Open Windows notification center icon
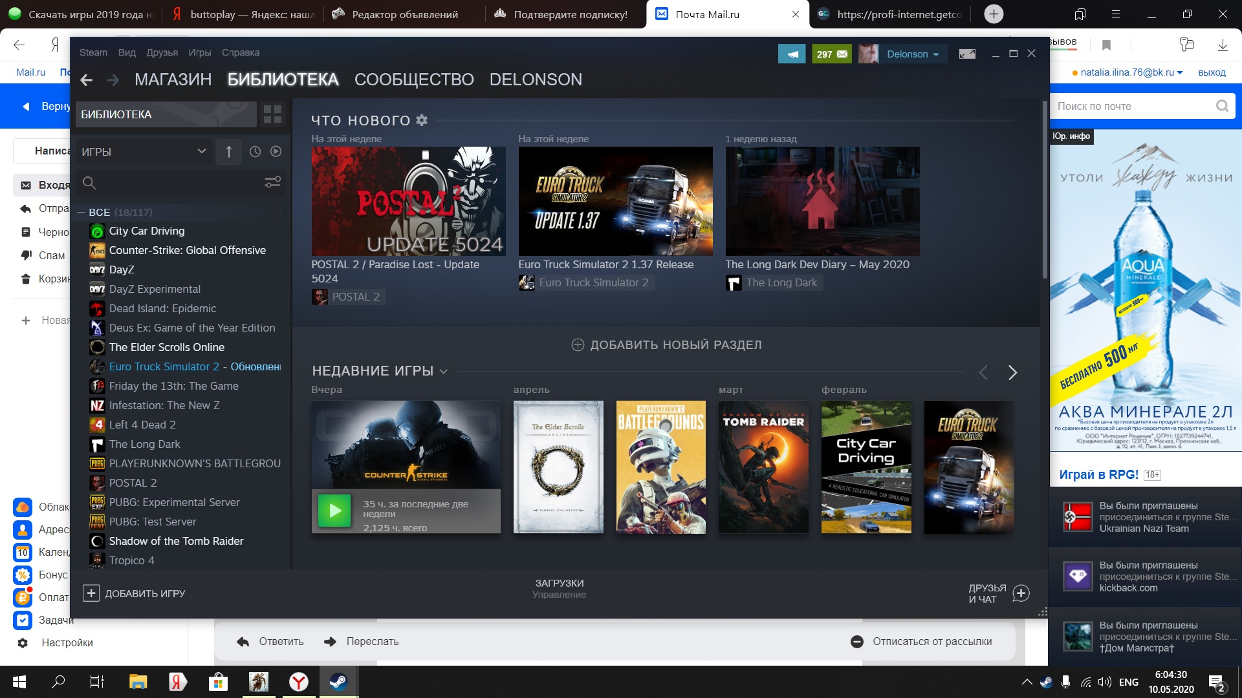This screenshot has width=1242, height=698. (x=1217, y=682)
